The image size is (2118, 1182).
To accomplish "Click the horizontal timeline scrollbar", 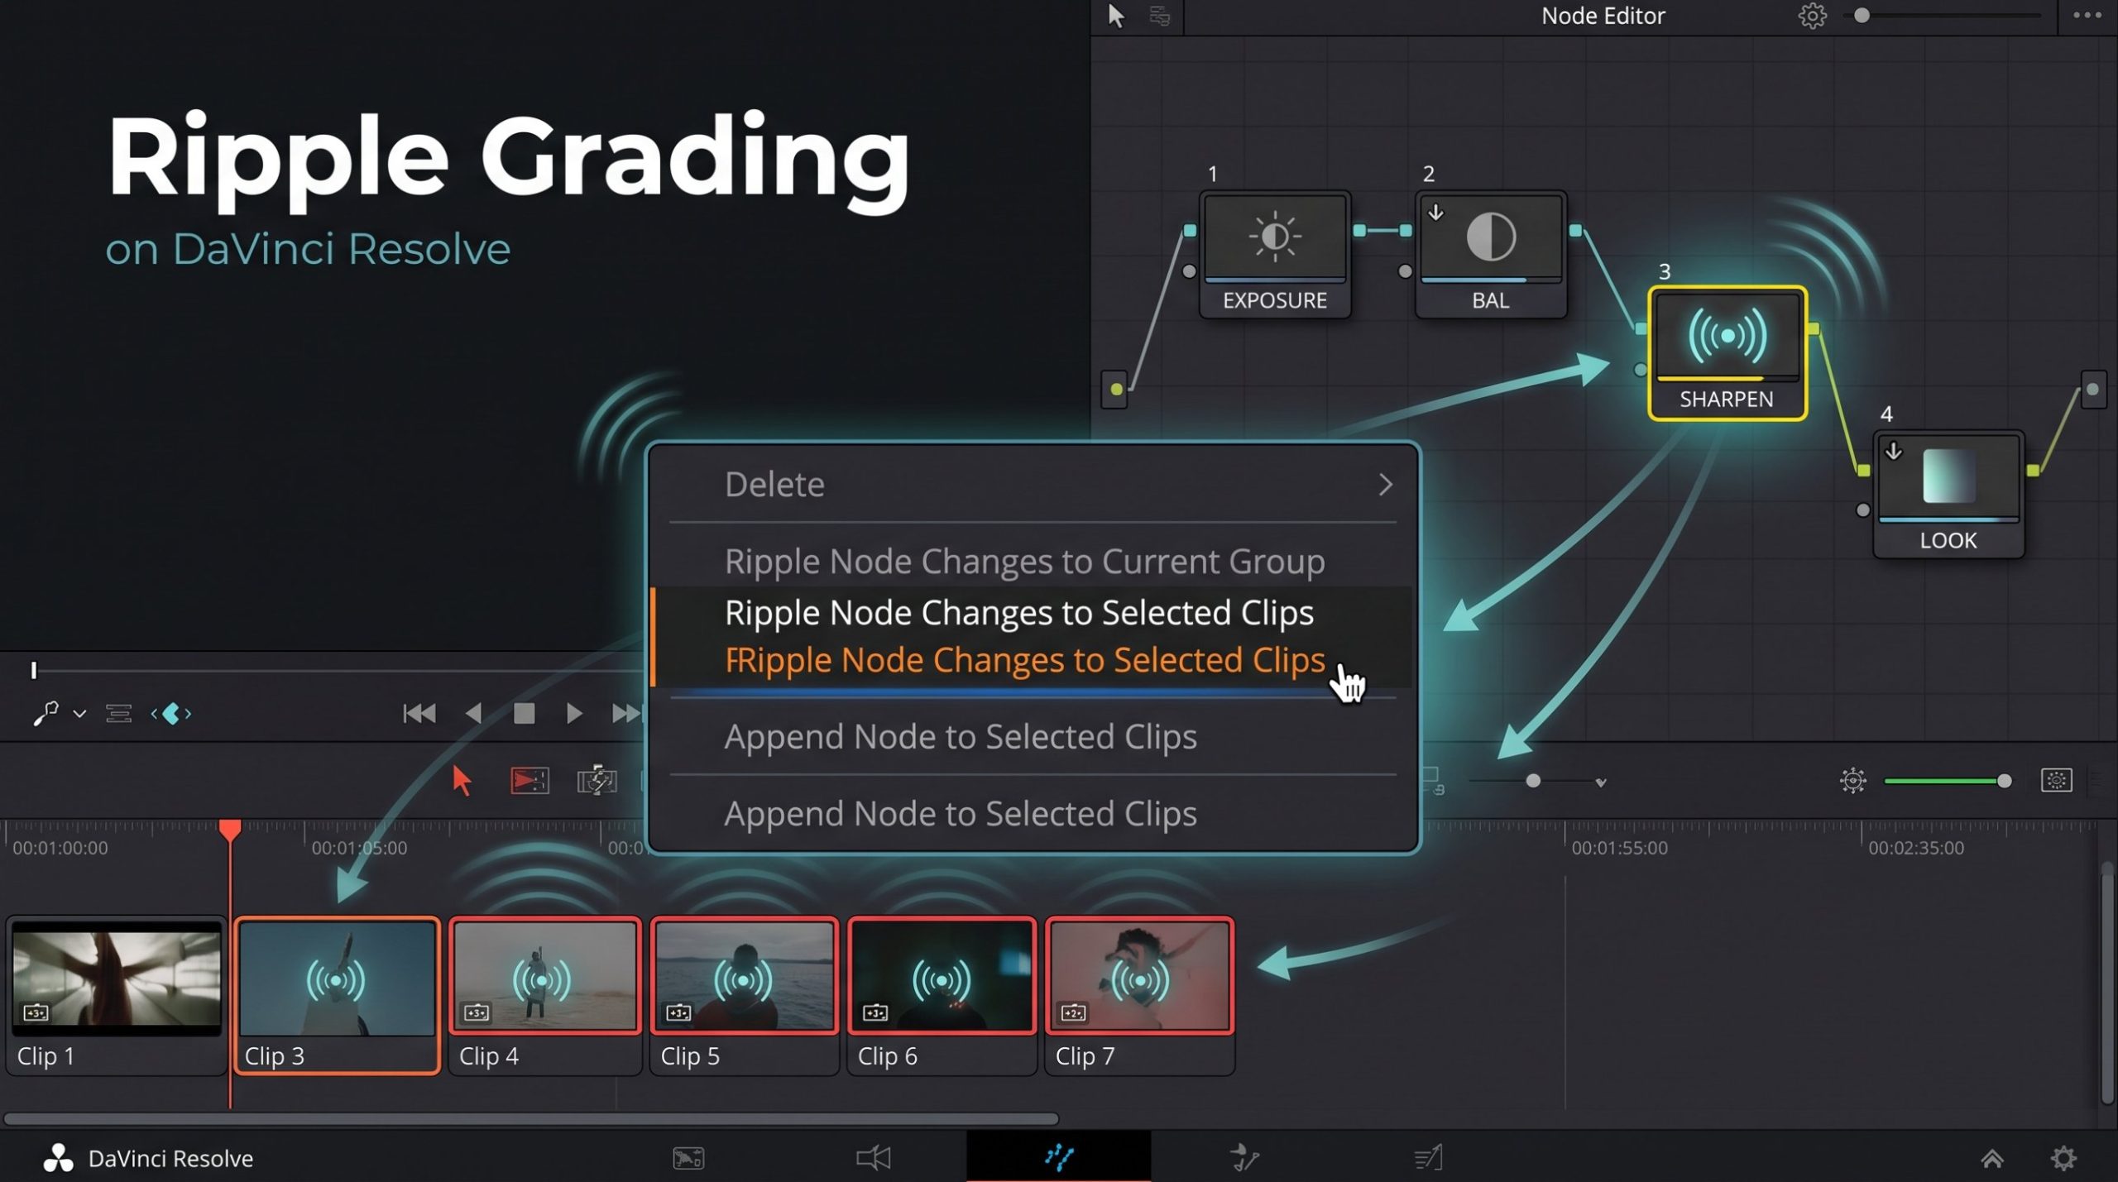I will click(x=531, y=1119).
